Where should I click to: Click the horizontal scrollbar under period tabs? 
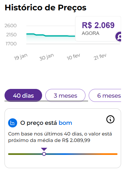pos(46,101)
